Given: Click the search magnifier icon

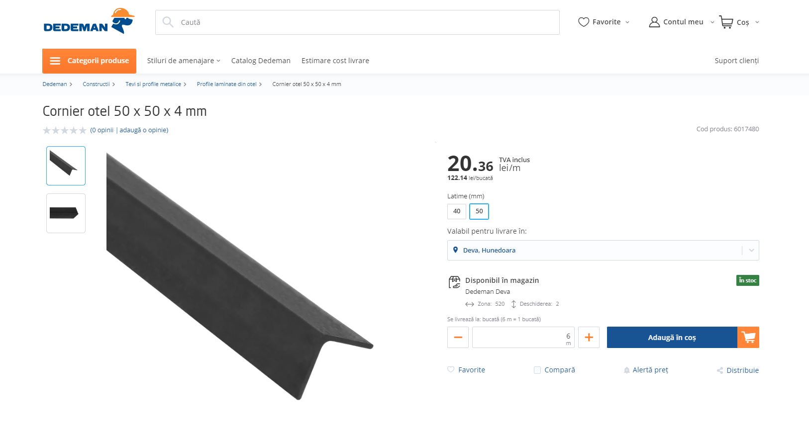Looking at the screenshot, I should [x=168, y=22].
